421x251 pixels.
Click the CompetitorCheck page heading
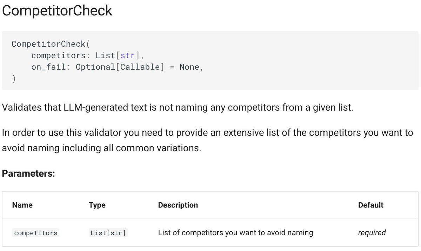57,11
